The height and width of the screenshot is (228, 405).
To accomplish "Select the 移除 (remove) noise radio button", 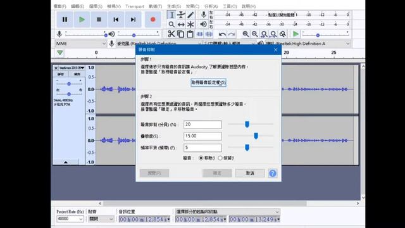I will pyautogui.click(x=201, y=158).
